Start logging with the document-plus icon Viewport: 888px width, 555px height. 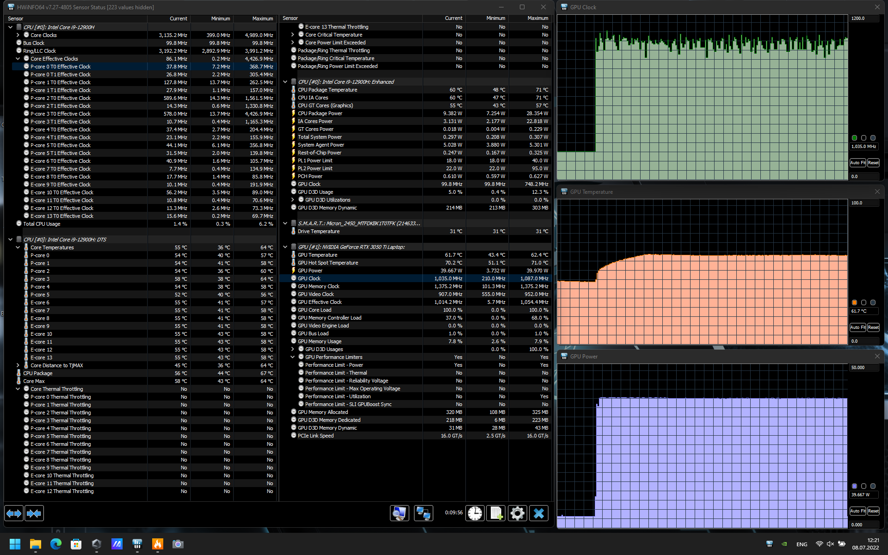[x=496, y=513]
